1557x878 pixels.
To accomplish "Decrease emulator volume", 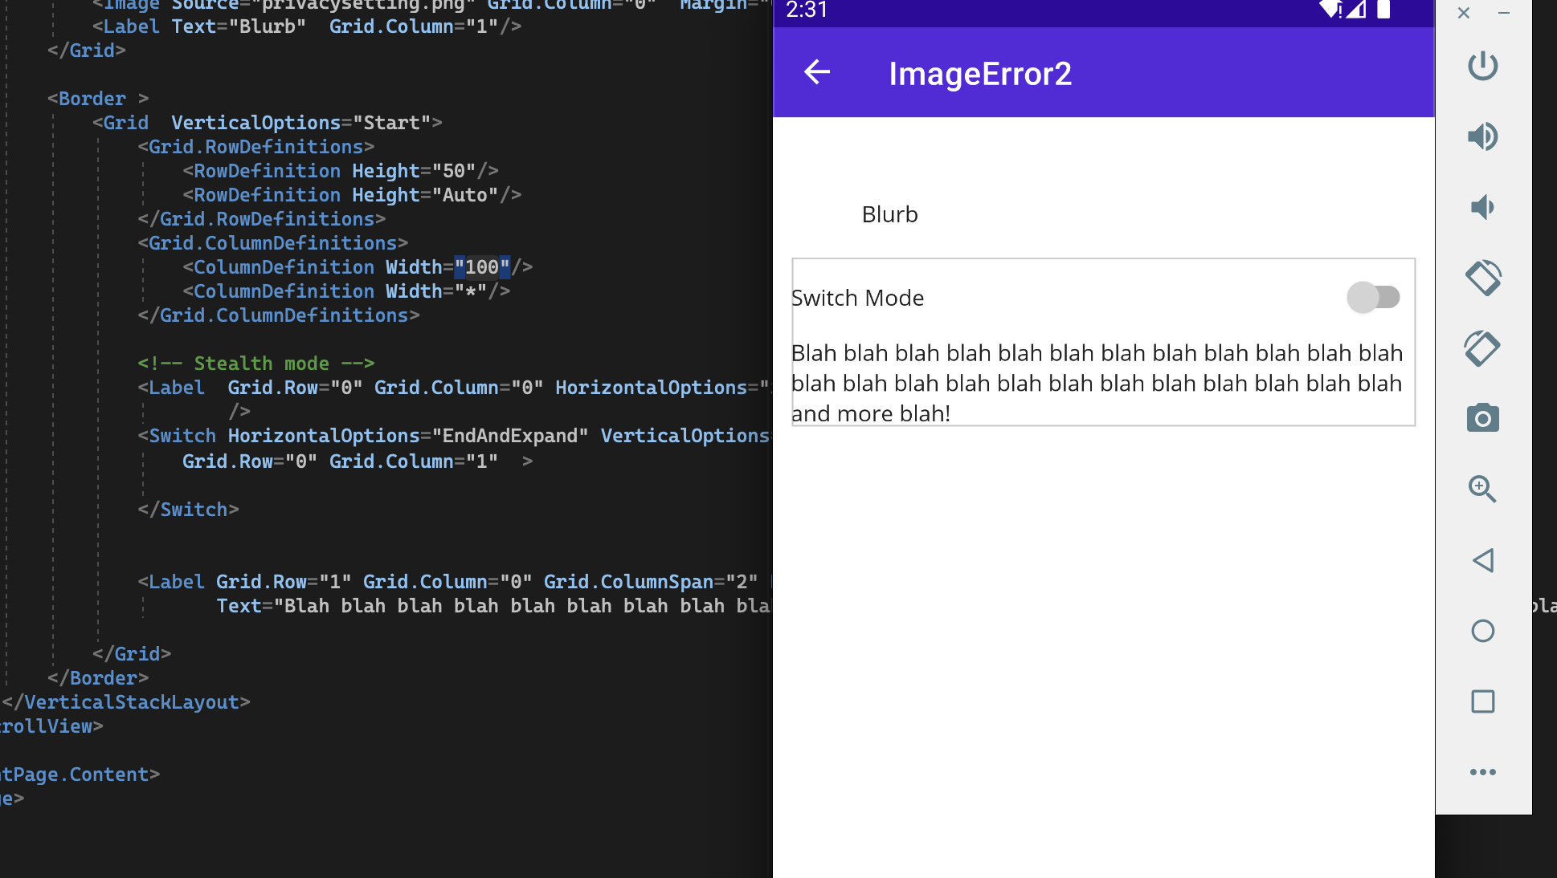I will (x=1483, y=206).
